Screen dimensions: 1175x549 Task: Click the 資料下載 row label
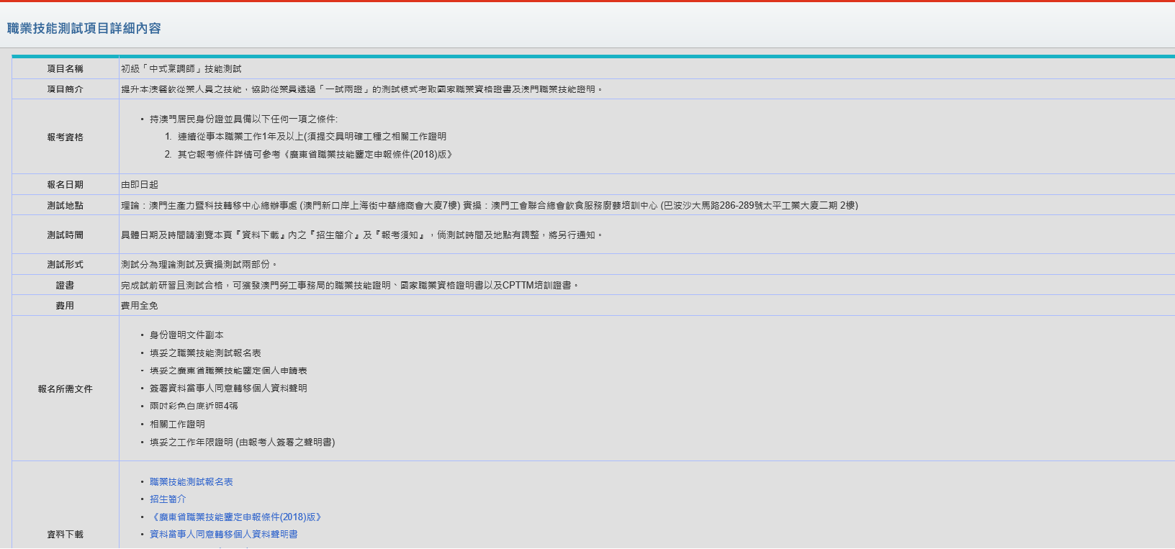point(65,535)
